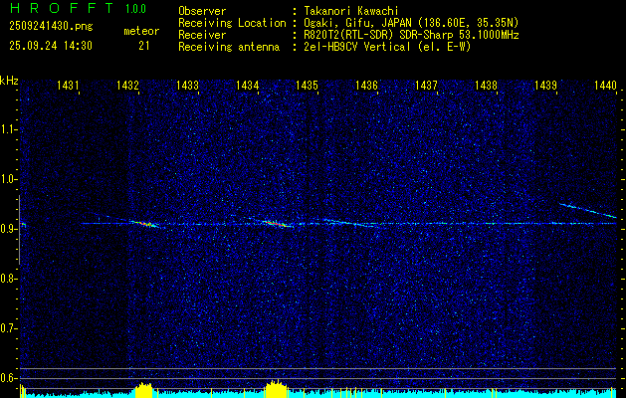Click the 1432 time axis label

pos(127,85)
